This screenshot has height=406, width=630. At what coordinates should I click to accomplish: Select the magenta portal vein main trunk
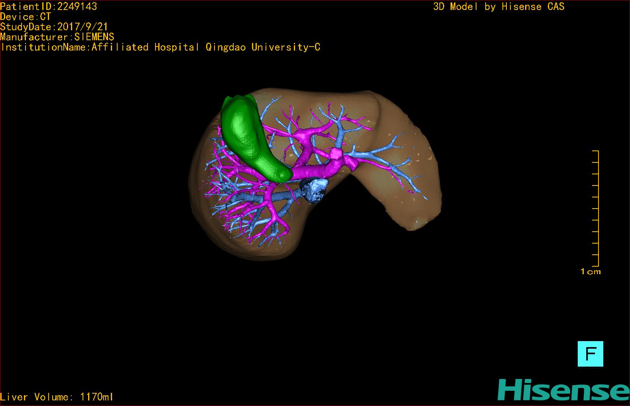[x=313, y=171]
